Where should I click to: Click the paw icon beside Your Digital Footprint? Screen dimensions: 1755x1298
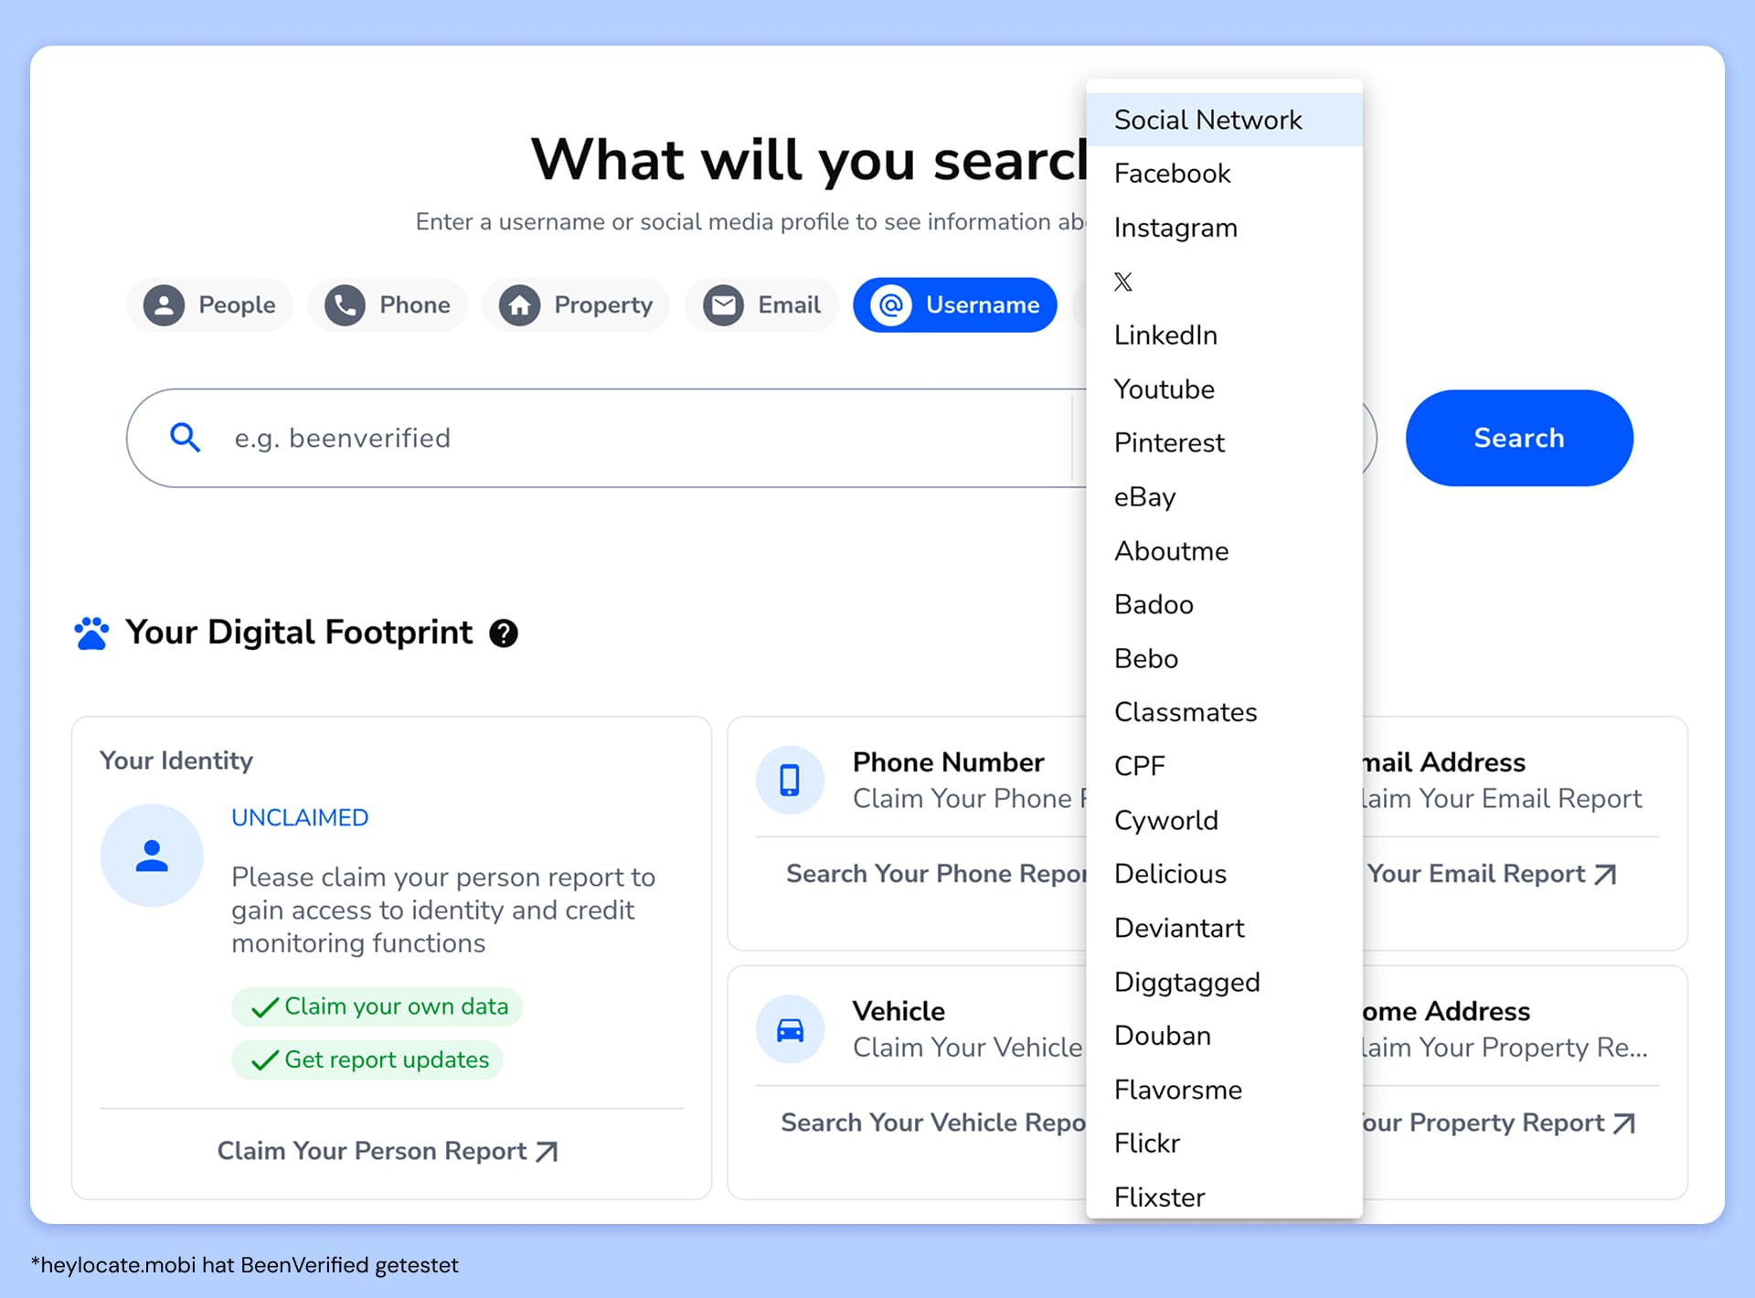[91, 633]
